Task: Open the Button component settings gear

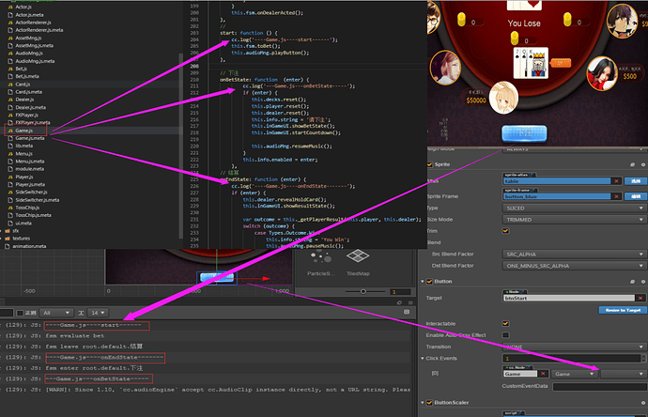Action: tap(643, 282)
